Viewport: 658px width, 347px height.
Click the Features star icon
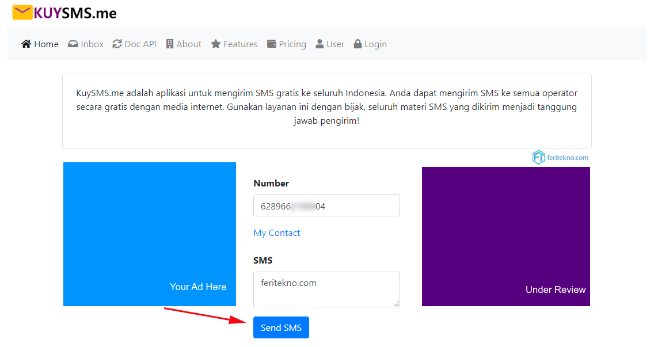(216, 44)
